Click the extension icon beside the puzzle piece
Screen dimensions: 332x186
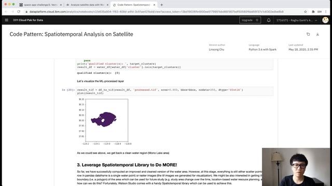click(320, 11)
